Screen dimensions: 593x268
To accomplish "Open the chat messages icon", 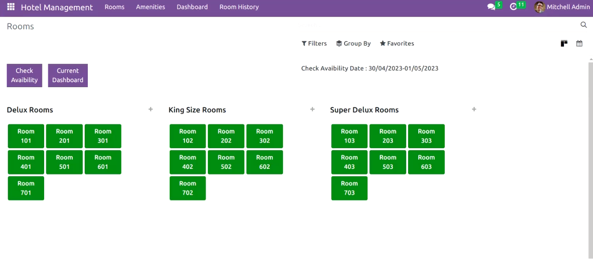I will pyautogui.click(x=491, y=7).
